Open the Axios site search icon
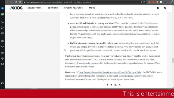Image resolution: width=174 pixels, height=98 pixels. [x=165, y=8]
